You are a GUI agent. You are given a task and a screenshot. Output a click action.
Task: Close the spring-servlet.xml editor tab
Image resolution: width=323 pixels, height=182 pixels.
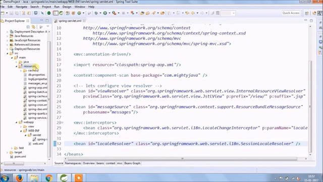click(84, 21)
